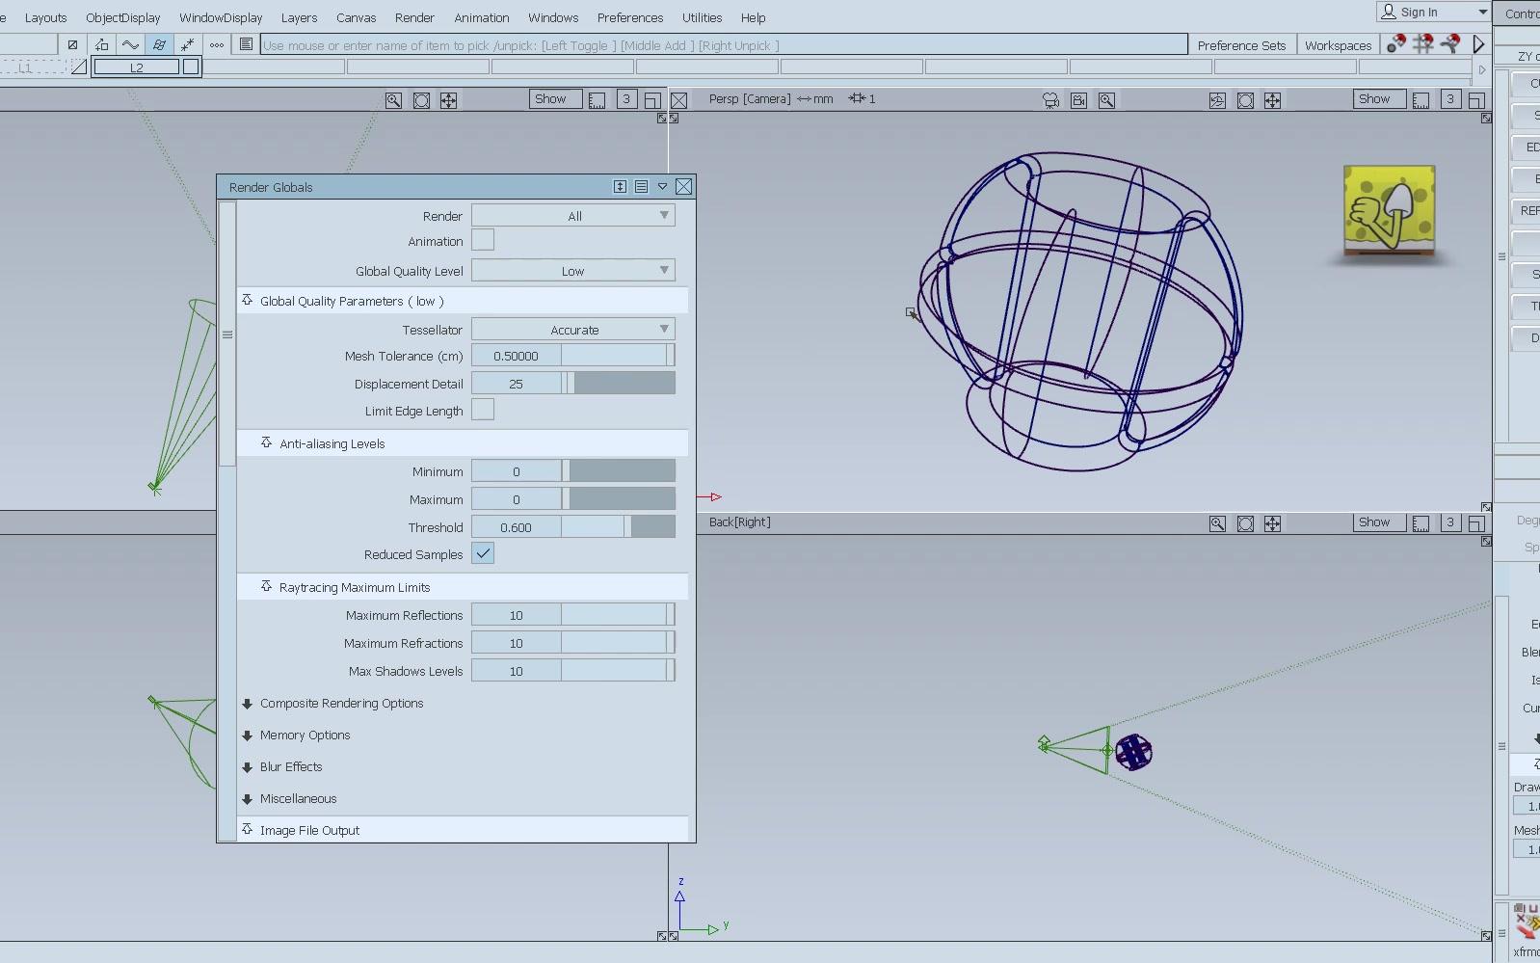Enable the point snap magnet icon
The image size is (1540, 963).
(x=1395, y=44)
